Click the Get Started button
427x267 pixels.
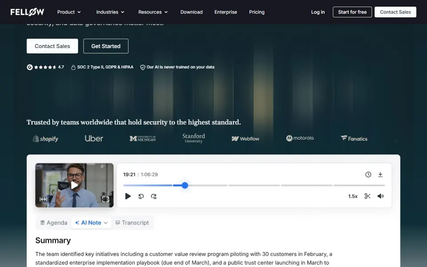106,46
